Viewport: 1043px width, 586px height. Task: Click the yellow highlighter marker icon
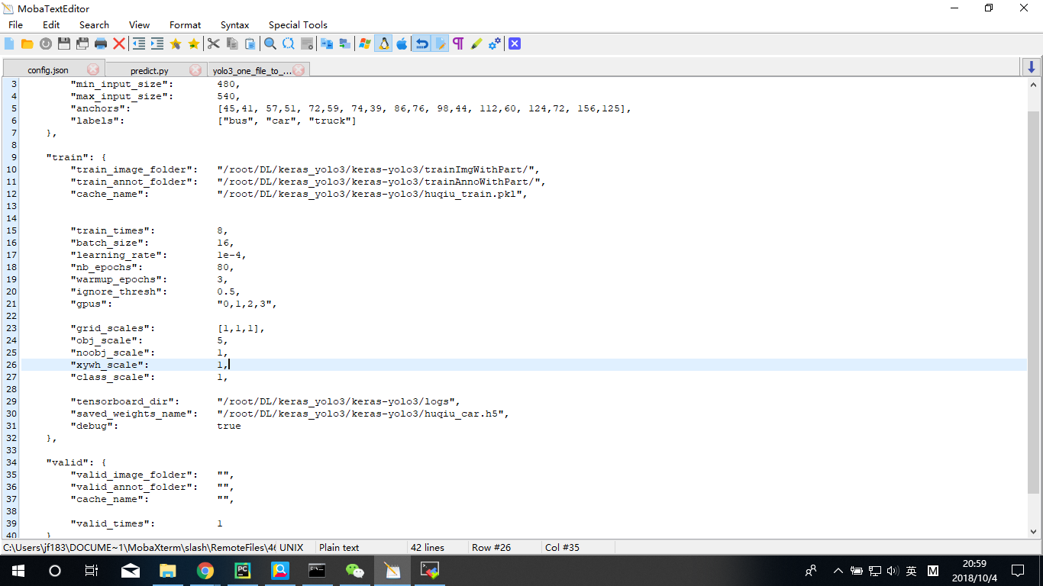tap(476, 44)
